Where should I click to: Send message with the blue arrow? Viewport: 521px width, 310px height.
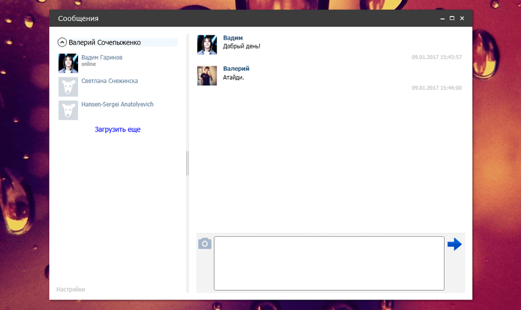(x=454, y=244)
